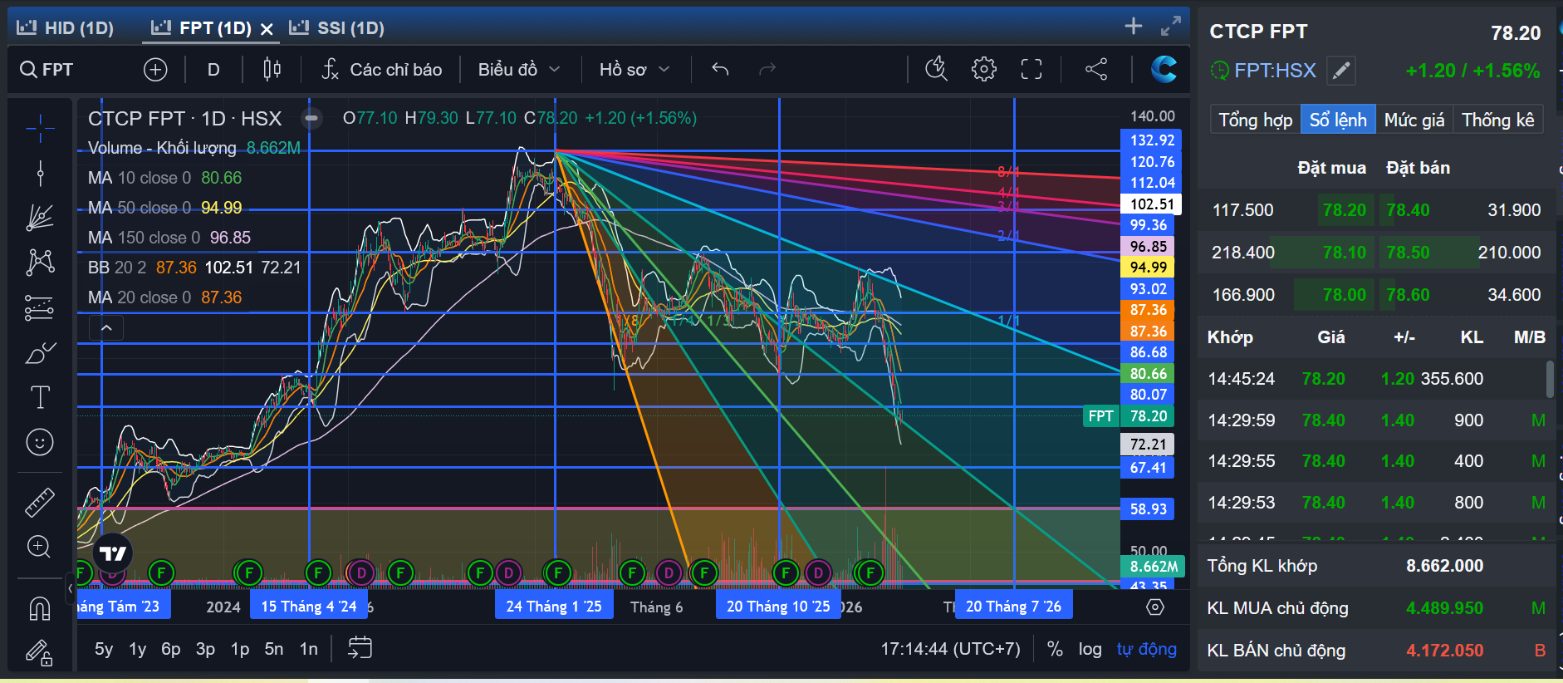Edit the FPT:HSX symbol with pencil icon

click(x=1341, y=71)
